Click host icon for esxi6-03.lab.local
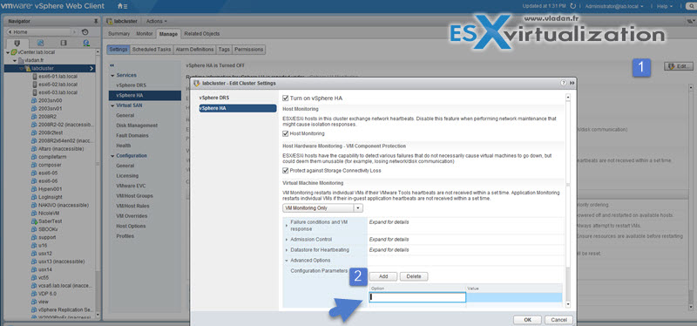This screenshot has height=326, width=697. [35, 92]
